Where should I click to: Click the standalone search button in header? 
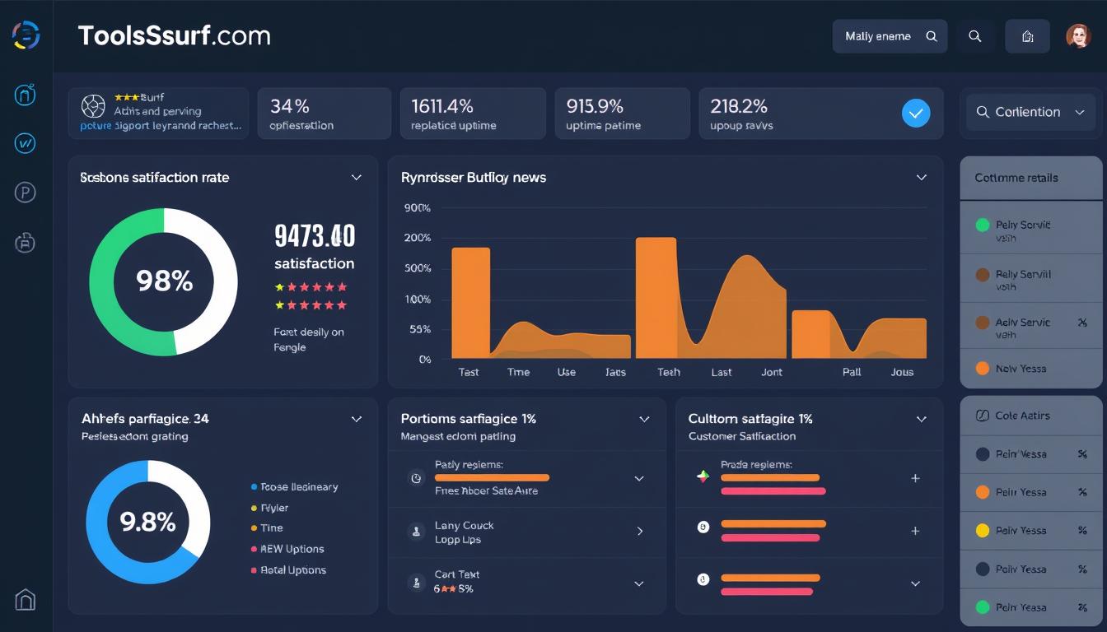tap(975, 36)
